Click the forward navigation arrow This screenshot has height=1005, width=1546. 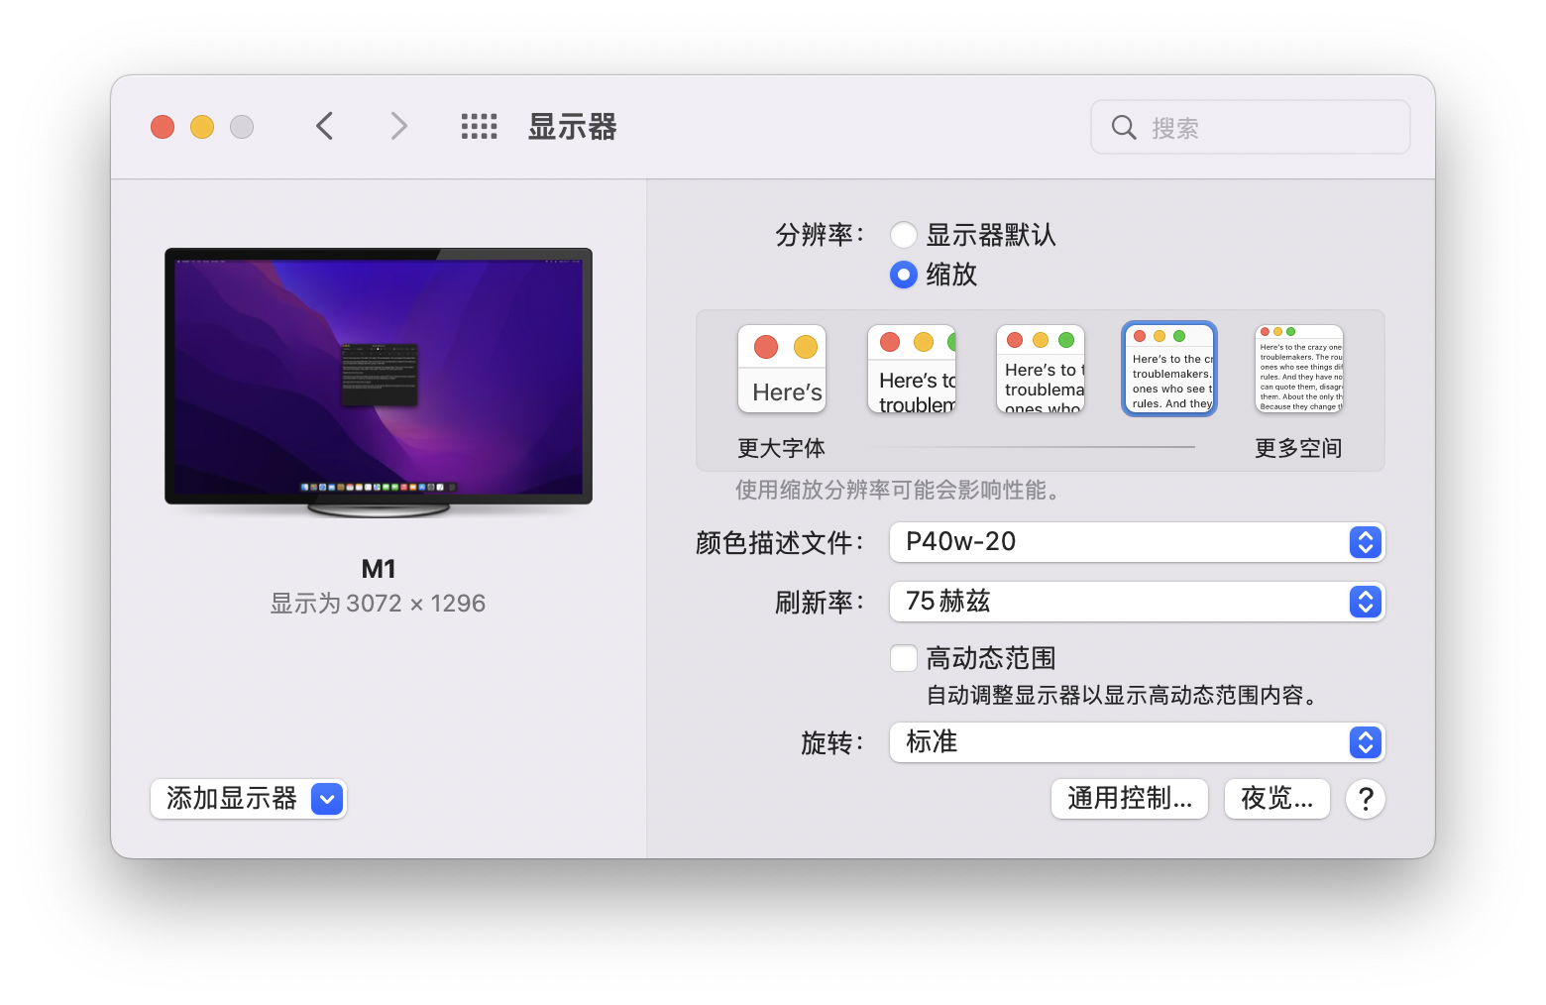pos(398,126)
